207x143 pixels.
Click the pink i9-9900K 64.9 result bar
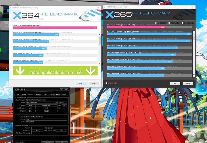tap(55, 28)
